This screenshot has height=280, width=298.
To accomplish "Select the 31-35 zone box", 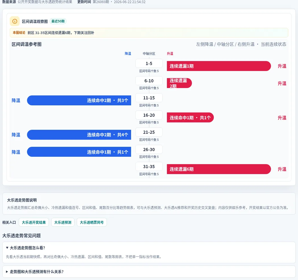I will tap(149, 166).
